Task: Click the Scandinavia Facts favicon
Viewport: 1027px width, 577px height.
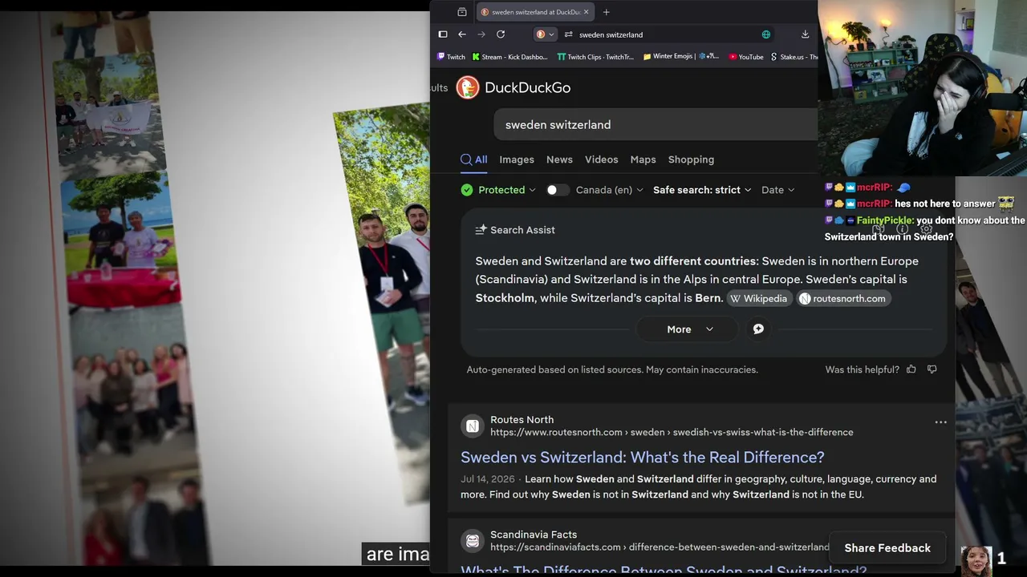Action: pos(473,541)
